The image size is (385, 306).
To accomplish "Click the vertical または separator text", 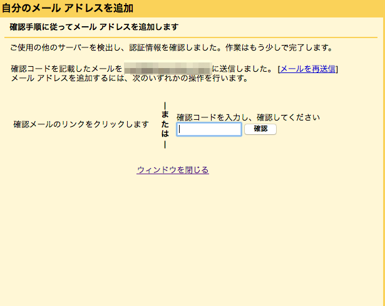I will pyautogui.click(x=165, y=125).
